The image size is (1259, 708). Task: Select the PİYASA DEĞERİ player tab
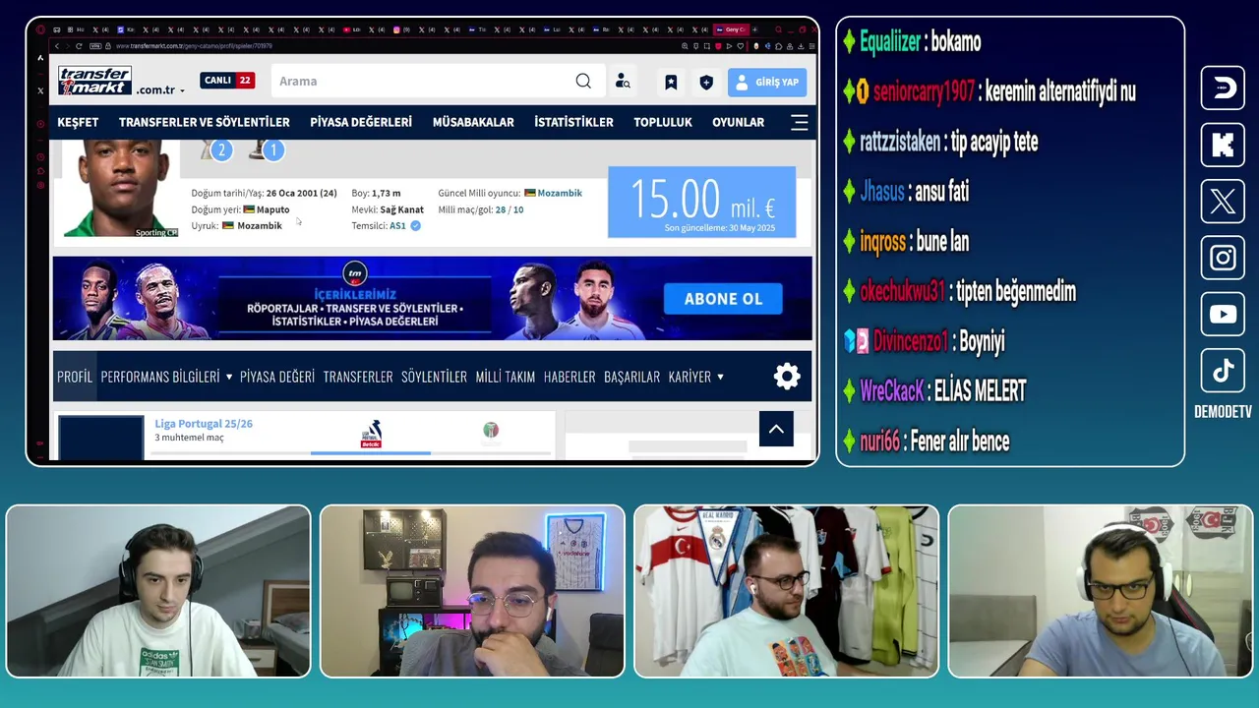277,377
